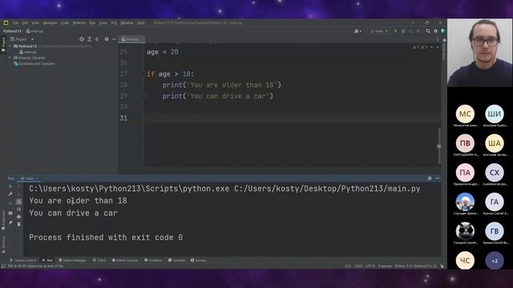Collapse all in Project panel
The height and width of the screenshot is (288, 513).
coord(97,39)
